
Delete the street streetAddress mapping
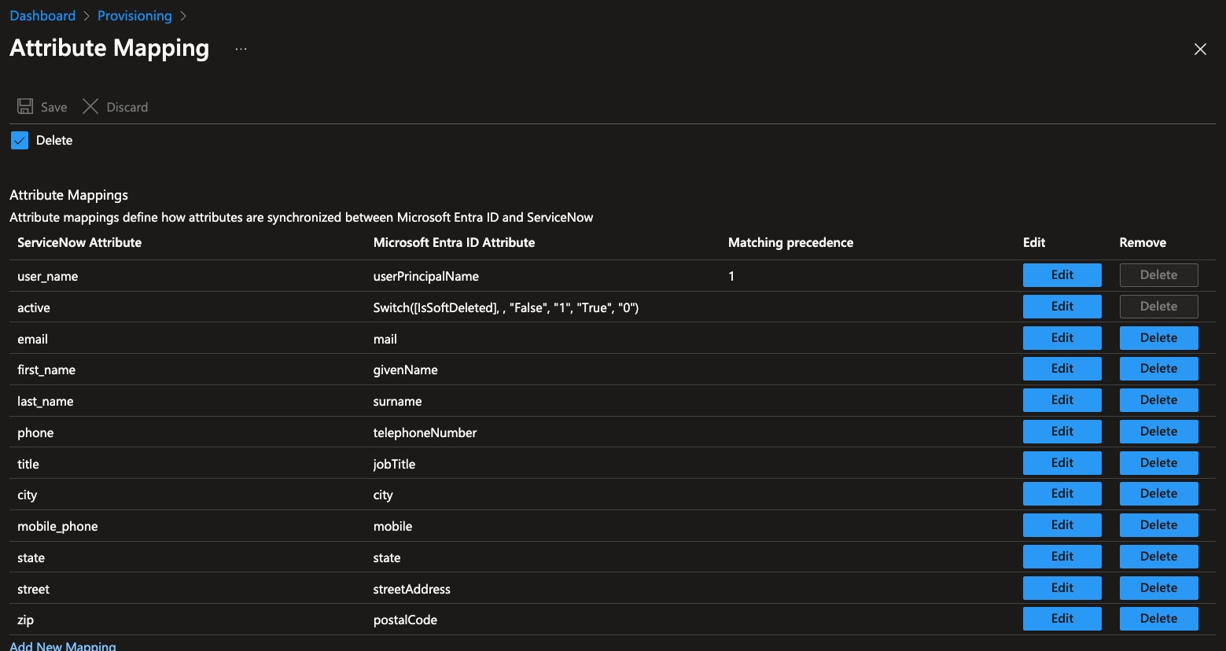[x=1158, y=588]
